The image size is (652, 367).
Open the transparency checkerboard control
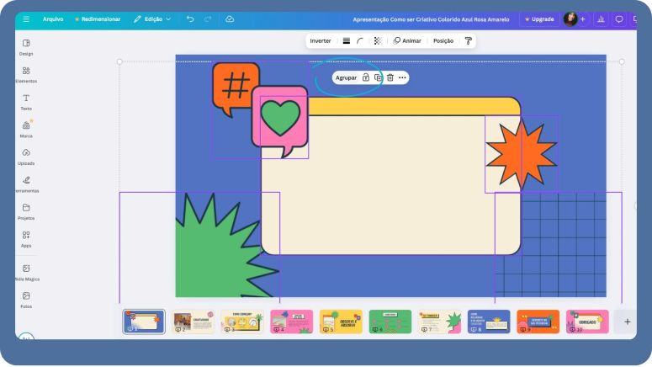coord(377,40)
